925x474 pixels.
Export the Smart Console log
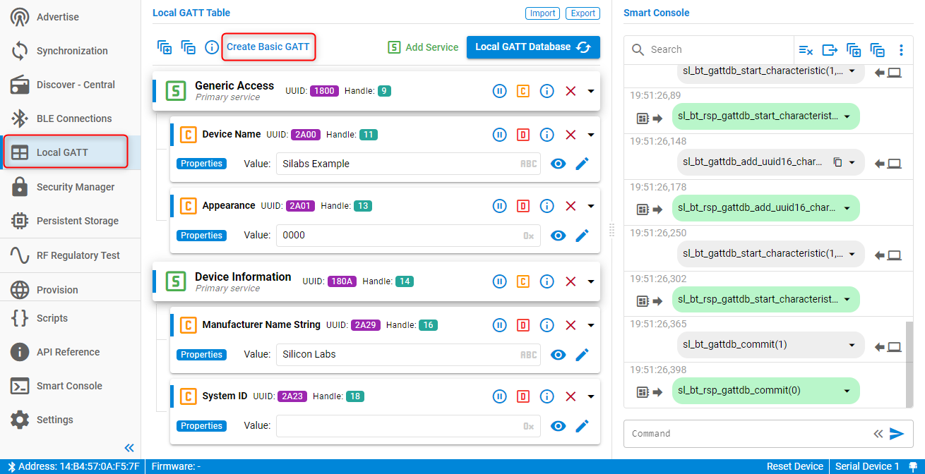click(x=830, y=50)
